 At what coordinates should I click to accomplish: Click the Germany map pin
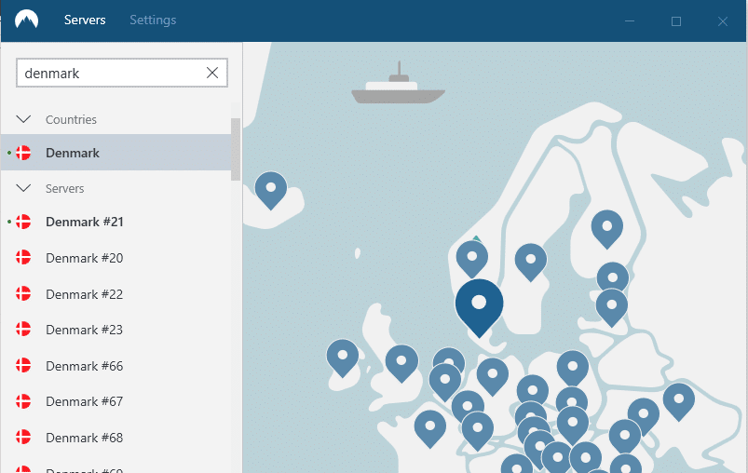point(493,377)
